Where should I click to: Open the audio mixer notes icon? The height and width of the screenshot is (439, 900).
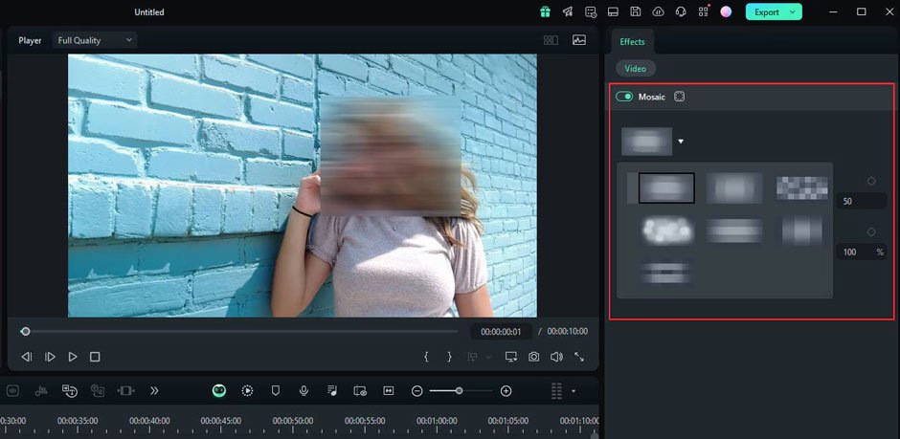[332, 391]
